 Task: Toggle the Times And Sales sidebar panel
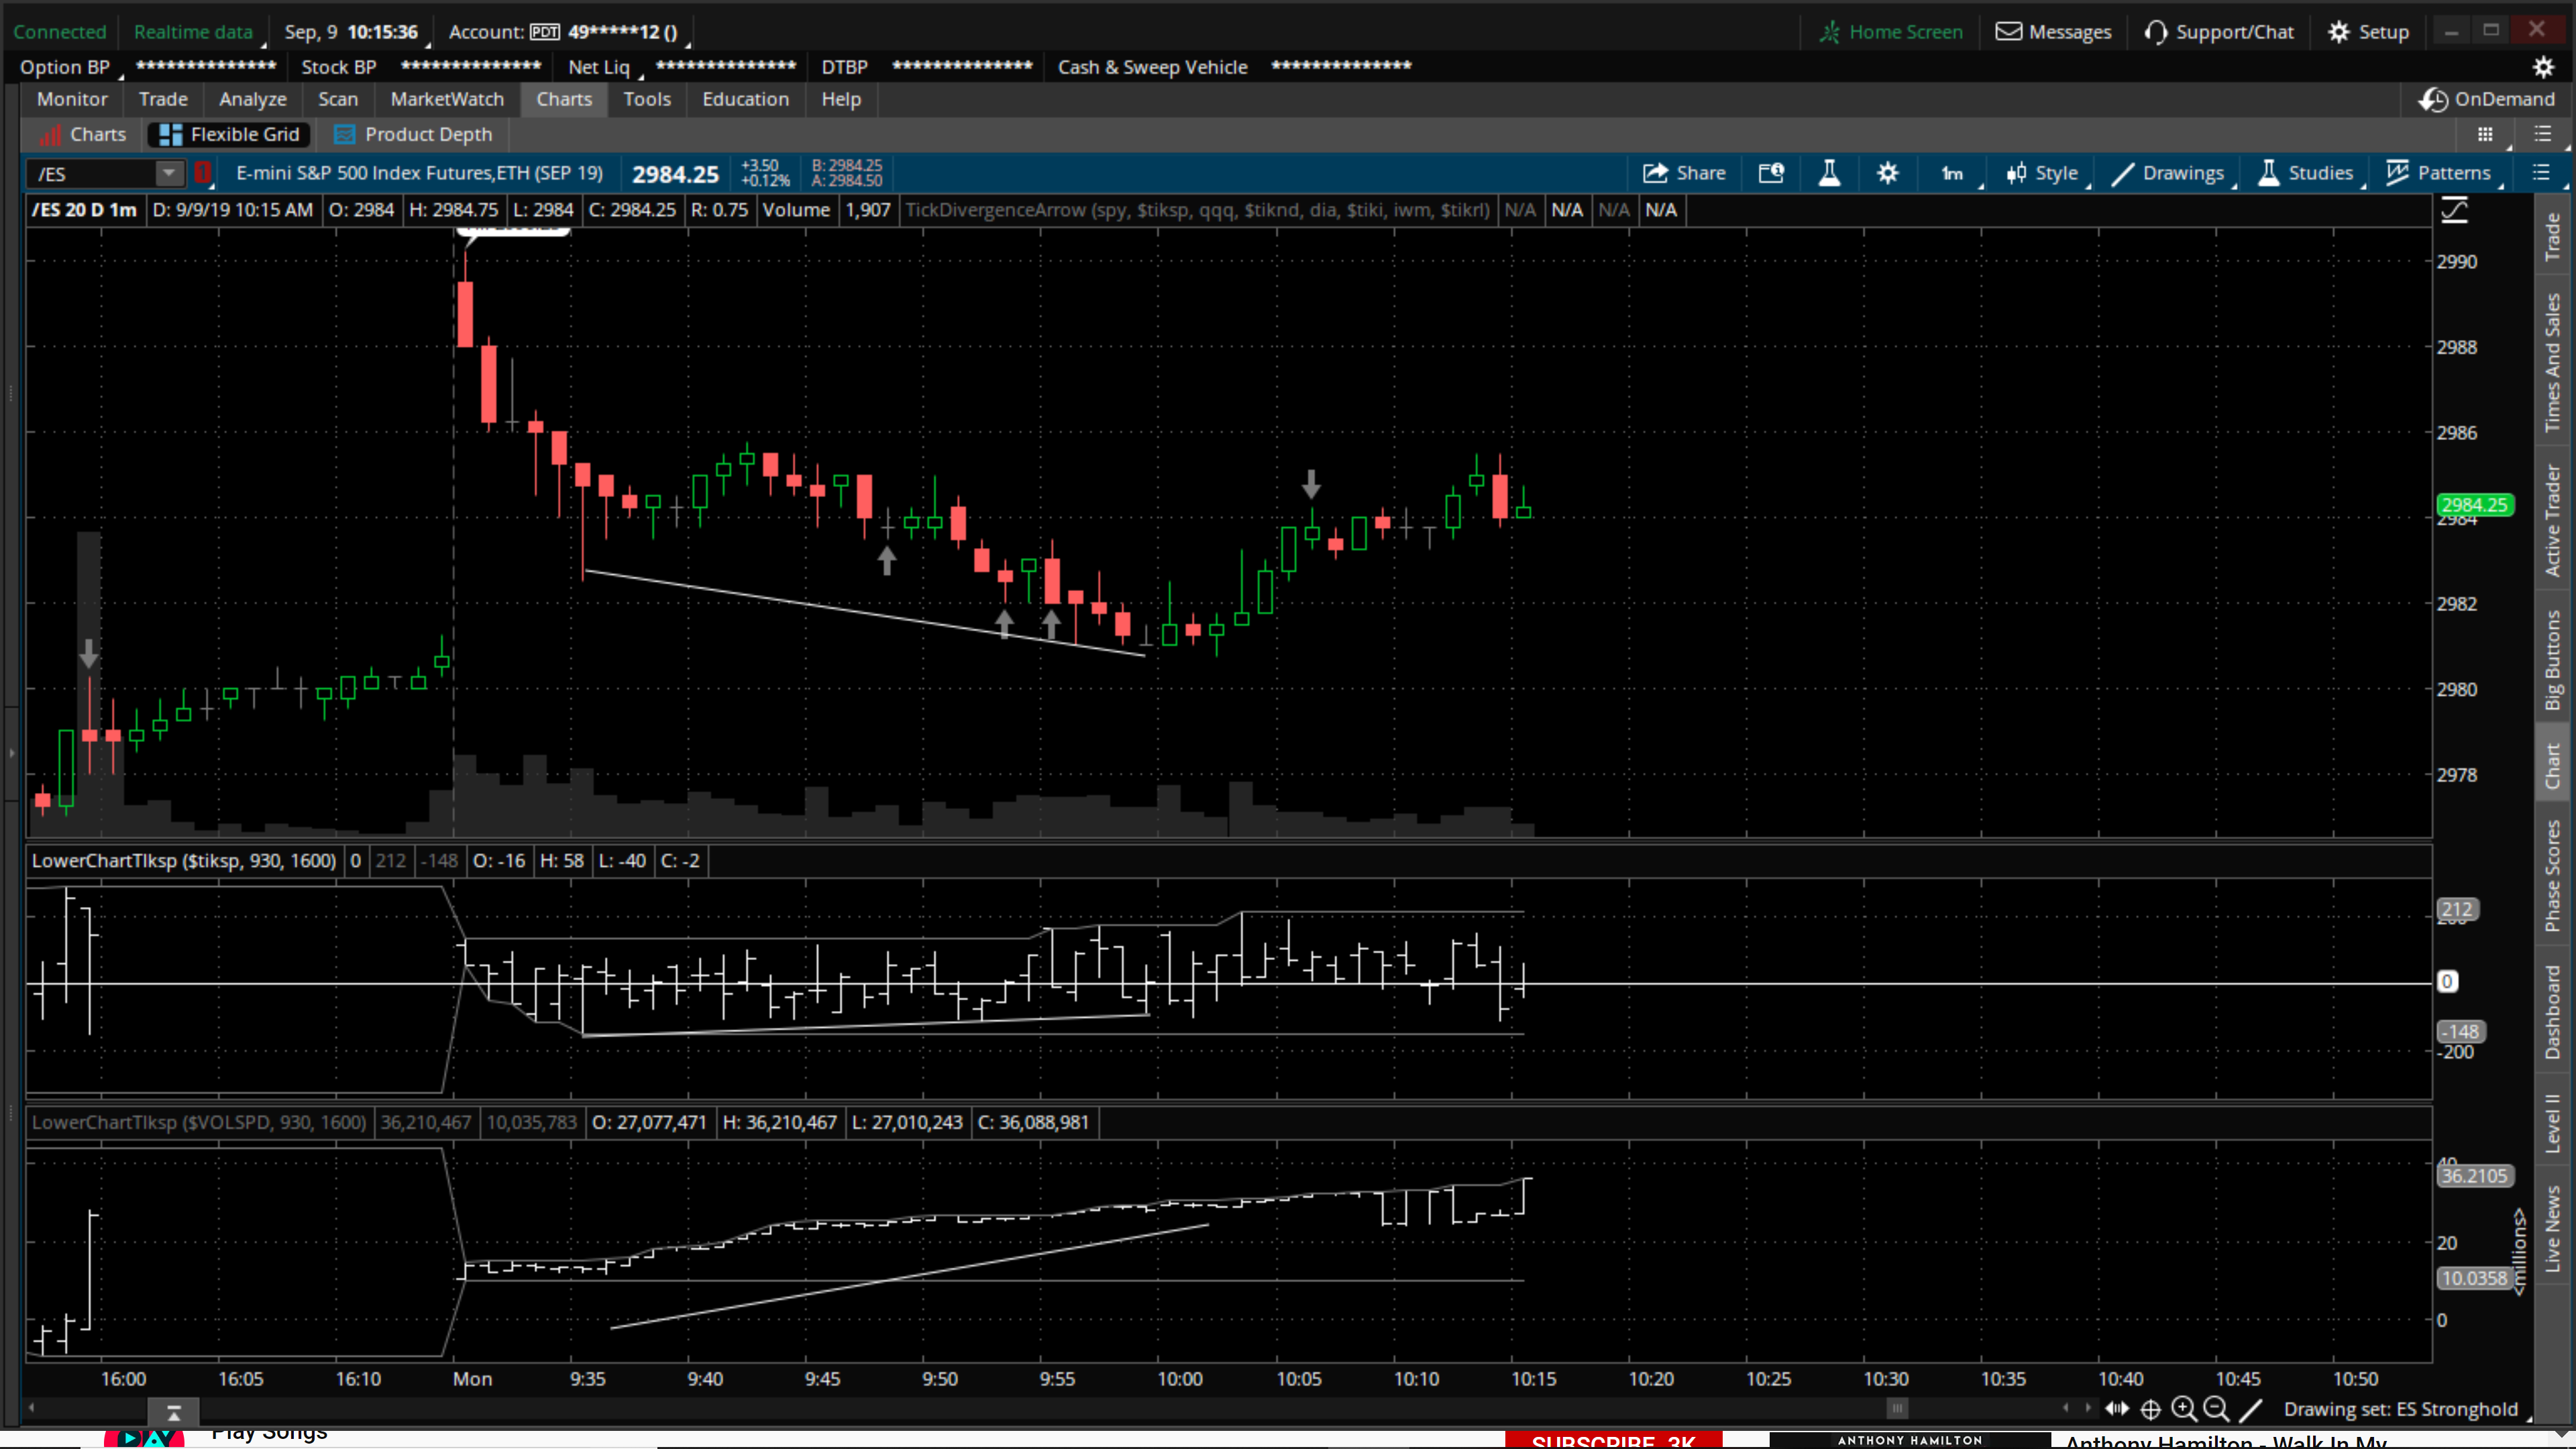tap(2553, 362)
